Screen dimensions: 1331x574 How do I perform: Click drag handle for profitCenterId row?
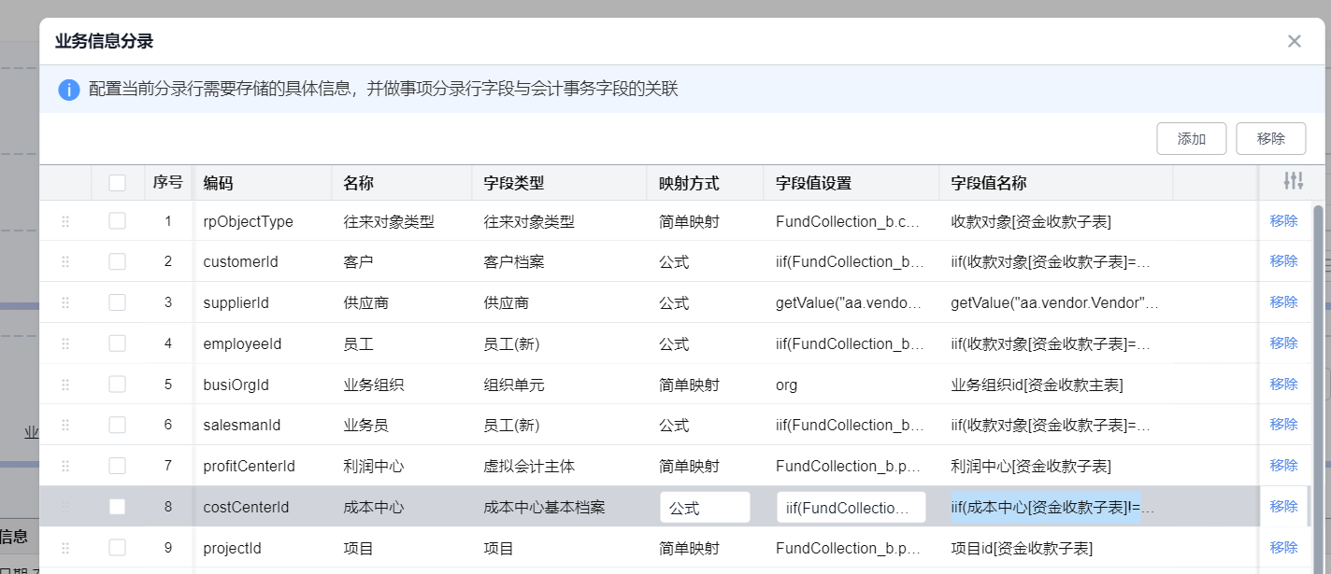pos(65,466)
